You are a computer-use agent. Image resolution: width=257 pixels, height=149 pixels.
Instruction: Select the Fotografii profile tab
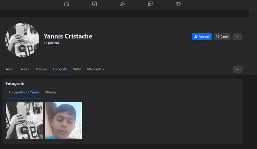(60, 69)
